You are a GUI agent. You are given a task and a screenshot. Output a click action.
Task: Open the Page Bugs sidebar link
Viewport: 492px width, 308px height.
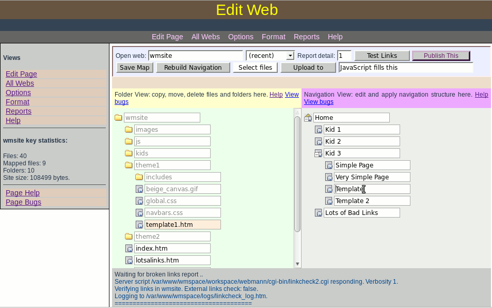23,202
